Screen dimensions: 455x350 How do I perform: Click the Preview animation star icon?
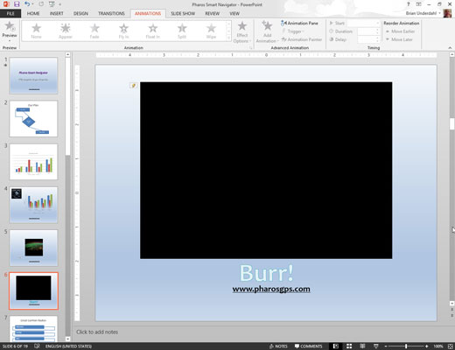(x=10, y=26)
